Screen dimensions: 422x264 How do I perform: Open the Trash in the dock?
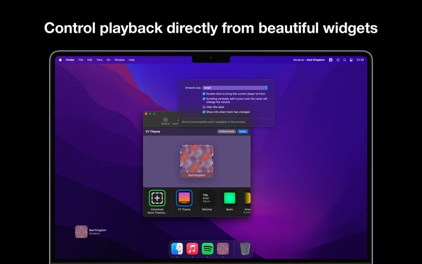pos(245,249)
